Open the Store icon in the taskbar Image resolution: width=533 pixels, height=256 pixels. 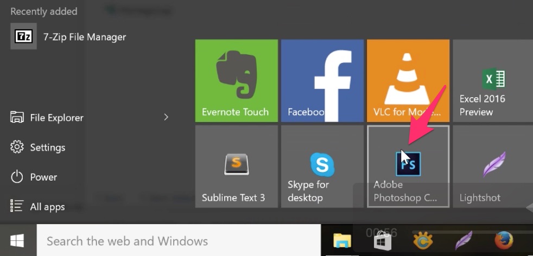click(383, 240)
